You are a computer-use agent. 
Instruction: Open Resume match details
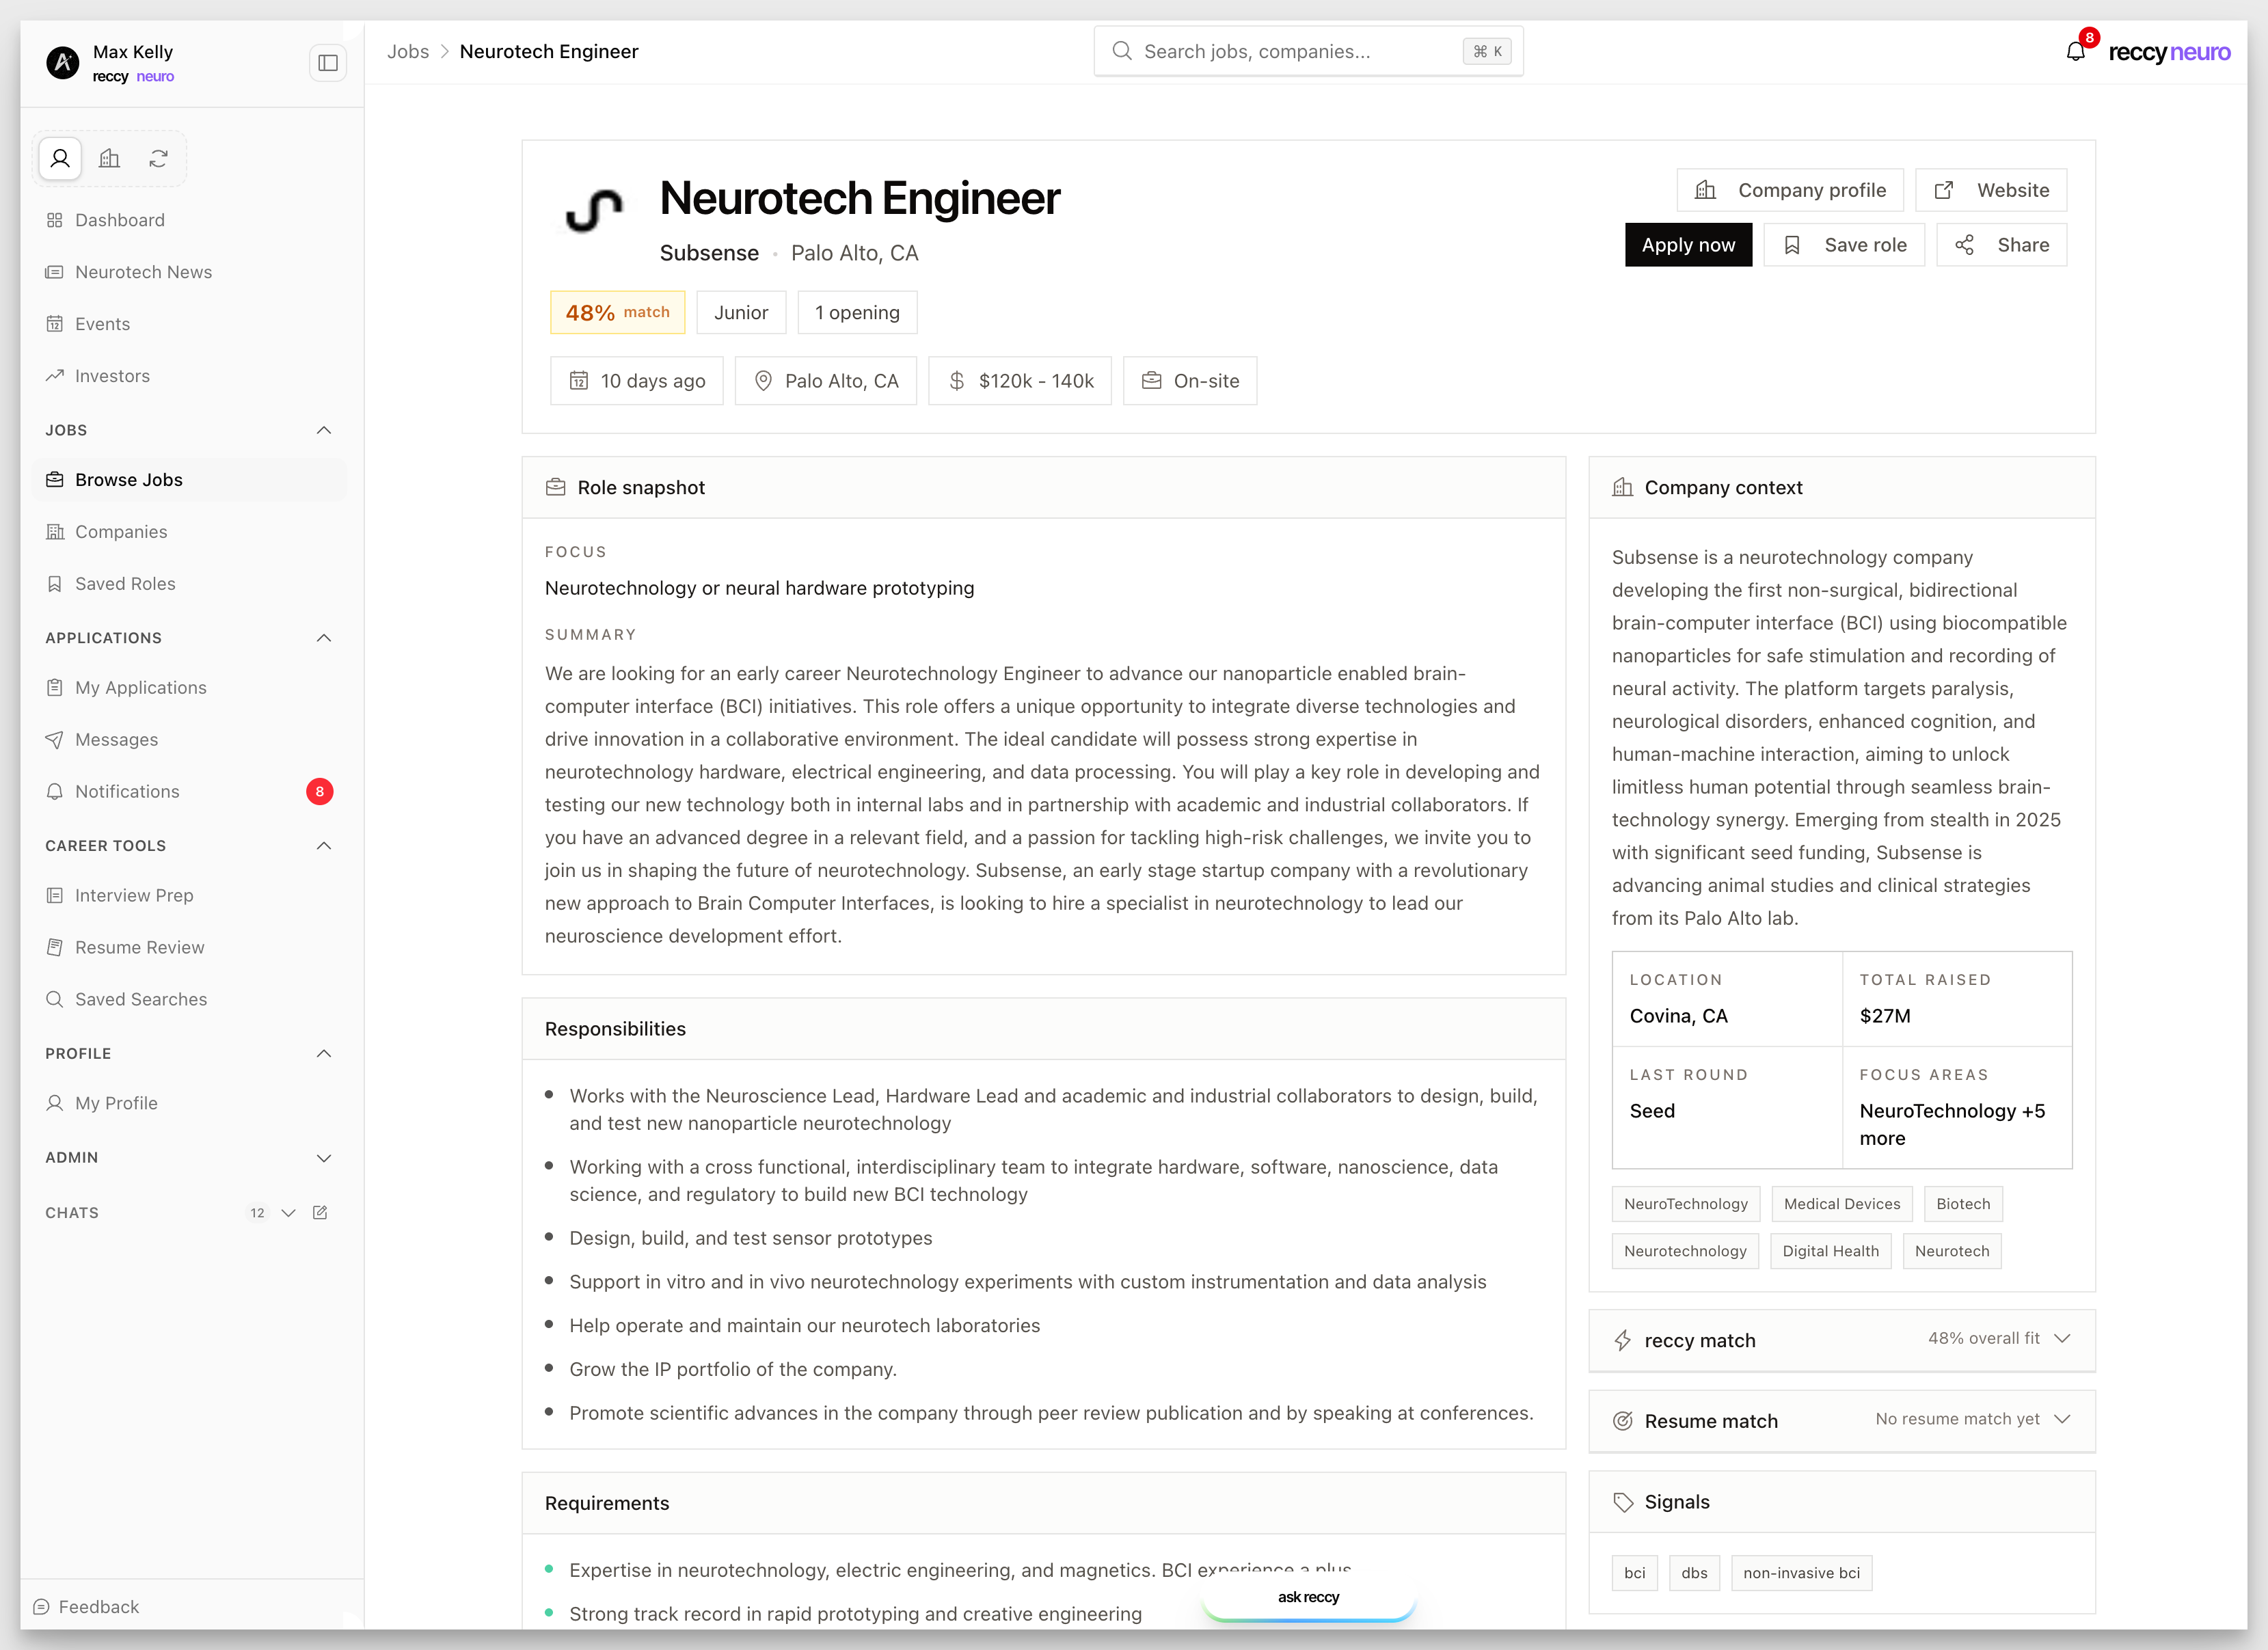2064,1420
